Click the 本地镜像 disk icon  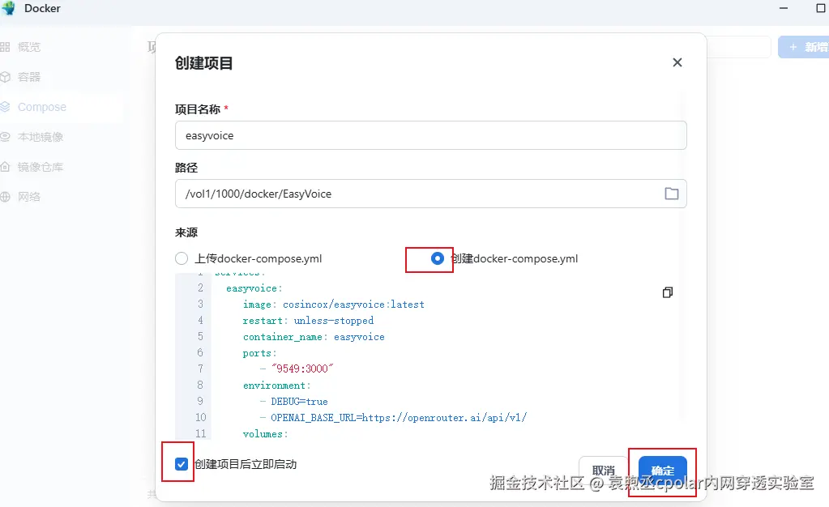[5, 137]
